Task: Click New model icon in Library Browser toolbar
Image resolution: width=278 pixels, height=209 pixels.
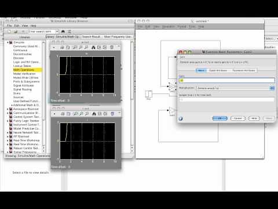Action: click(x=9, y=31)
